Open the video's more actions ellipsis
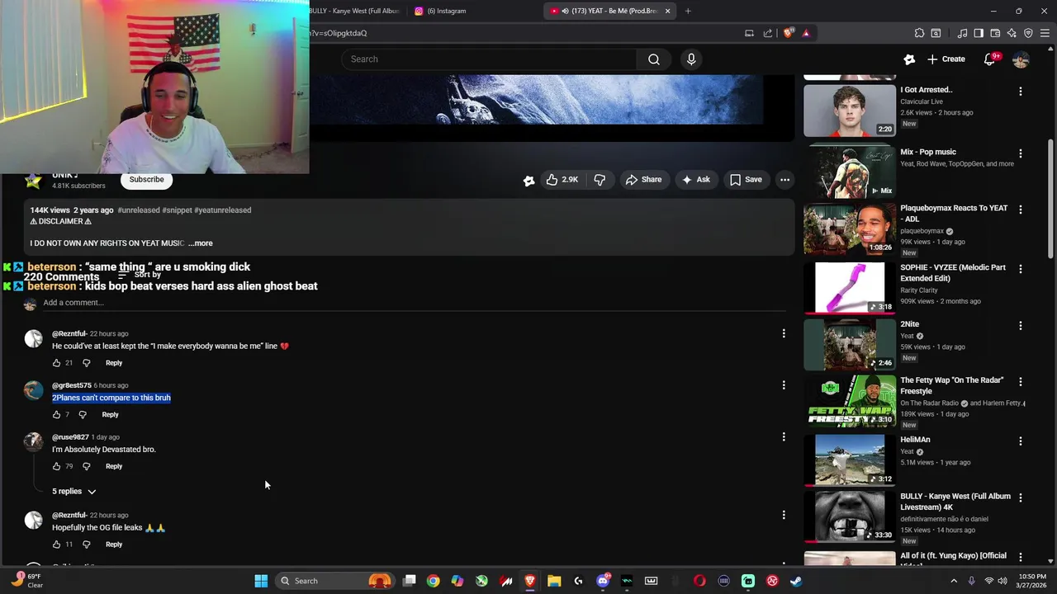The height and width of the screenshot is (594, 1057). [784, 180]
